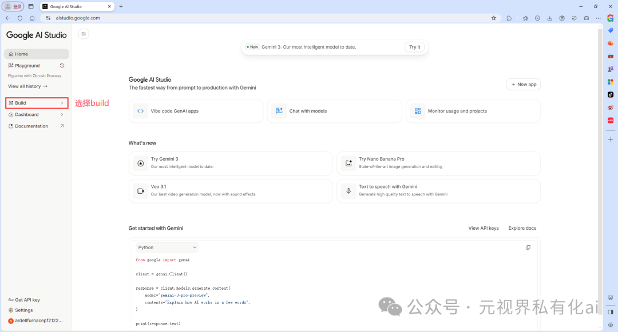This screenshot has width=618, height=332.
Task: Click the Gemini 3 star icon
Action: pos(140,163)
